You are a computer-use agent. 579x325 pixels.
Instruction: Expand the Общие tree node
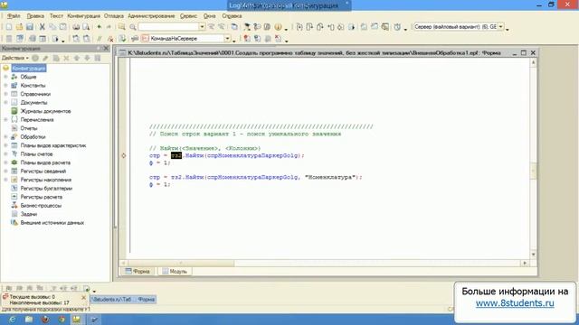(5, 77)
